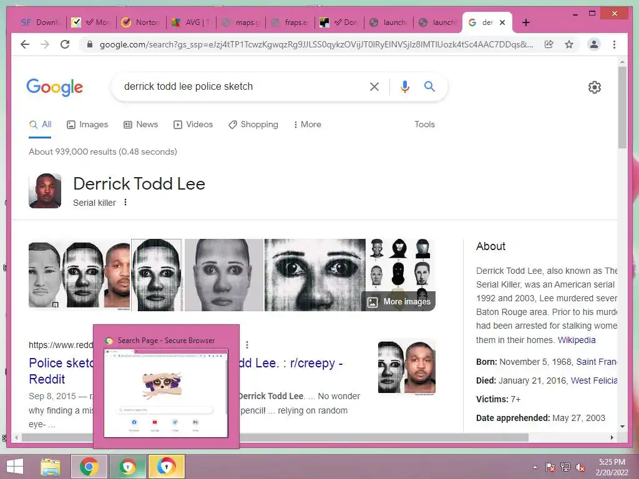Switch to the Videos results tab

(193, 124)
